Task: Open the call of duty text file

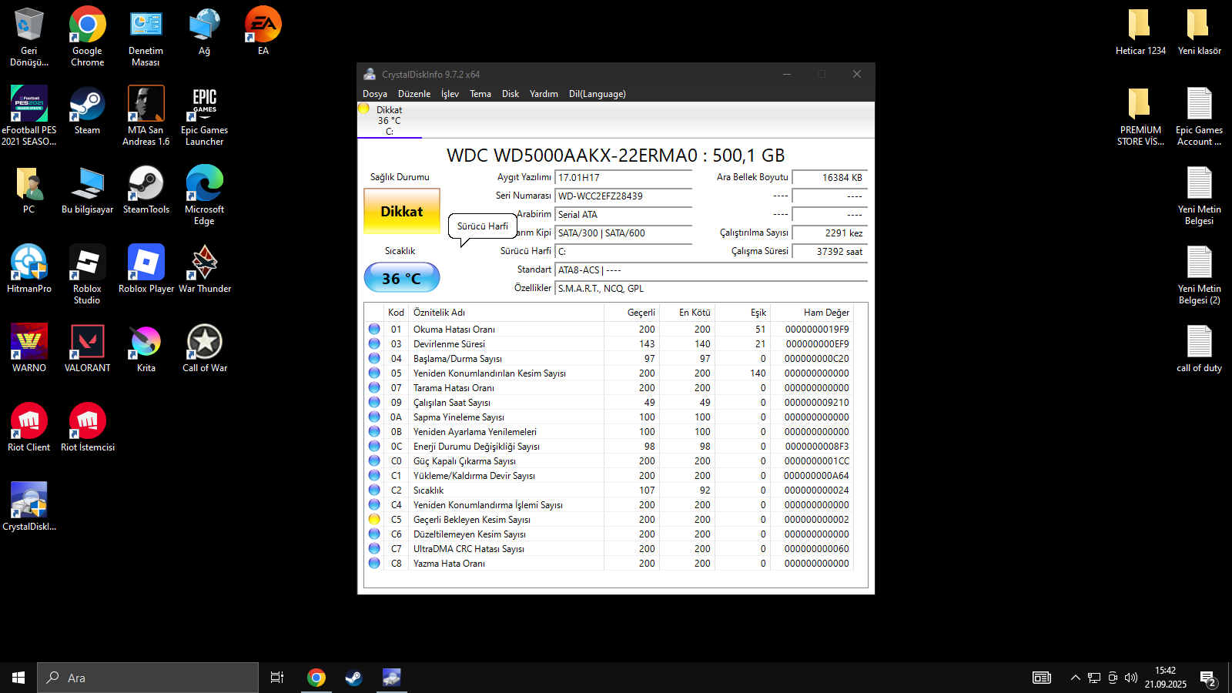Action: pos(1199,349)
